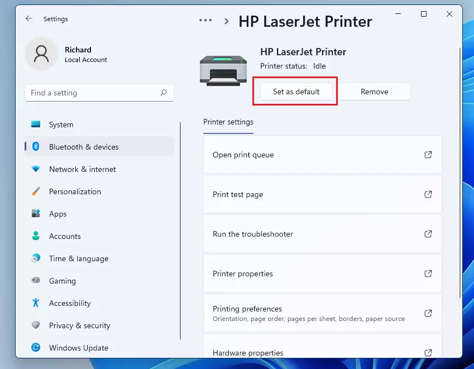The image size is (474, 369).
Task: Click Richard's user avatar
Action: click(41, 54)
